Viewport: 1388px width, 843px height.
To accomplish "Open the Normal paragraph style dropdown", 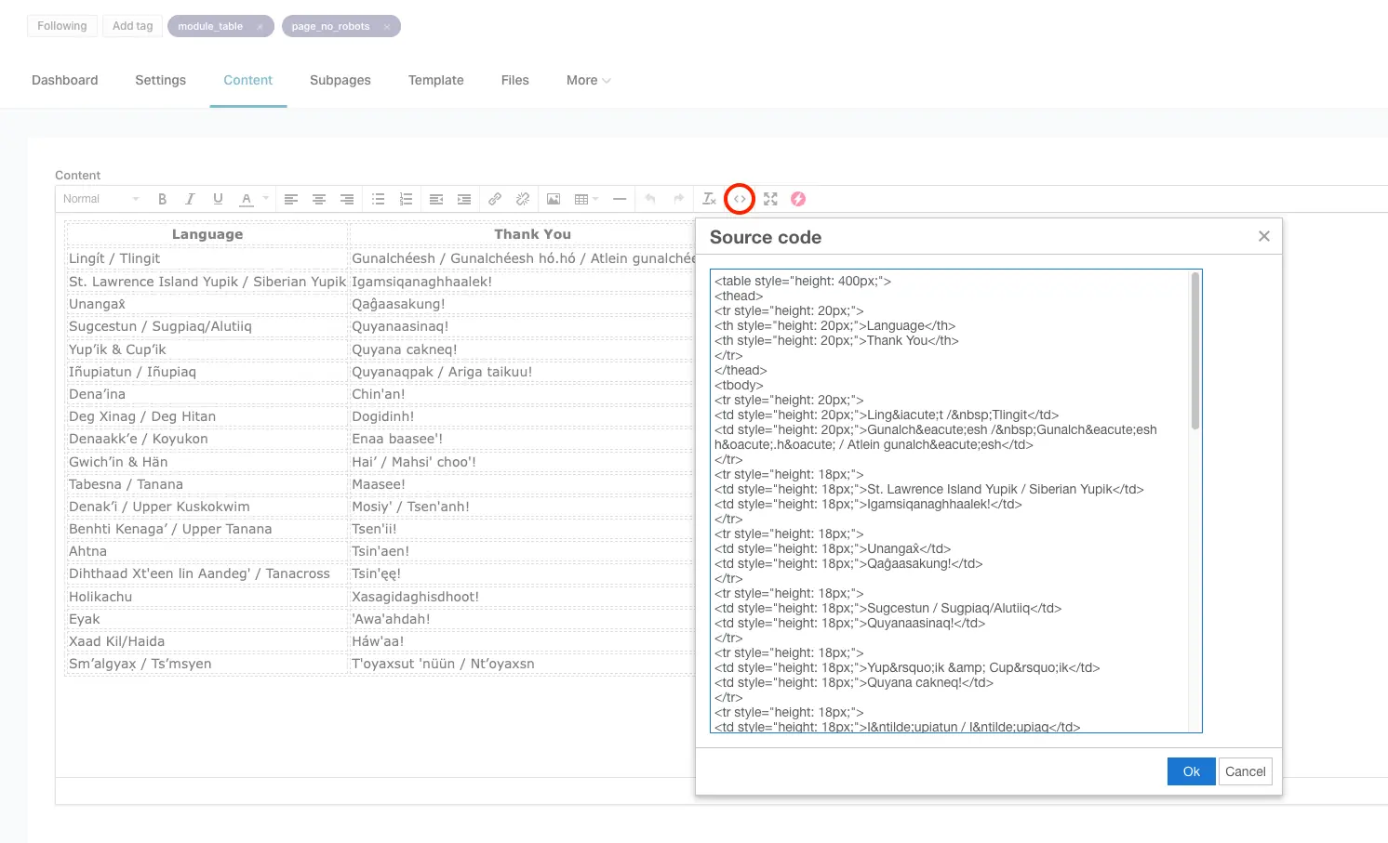I will tap(100, 199).
